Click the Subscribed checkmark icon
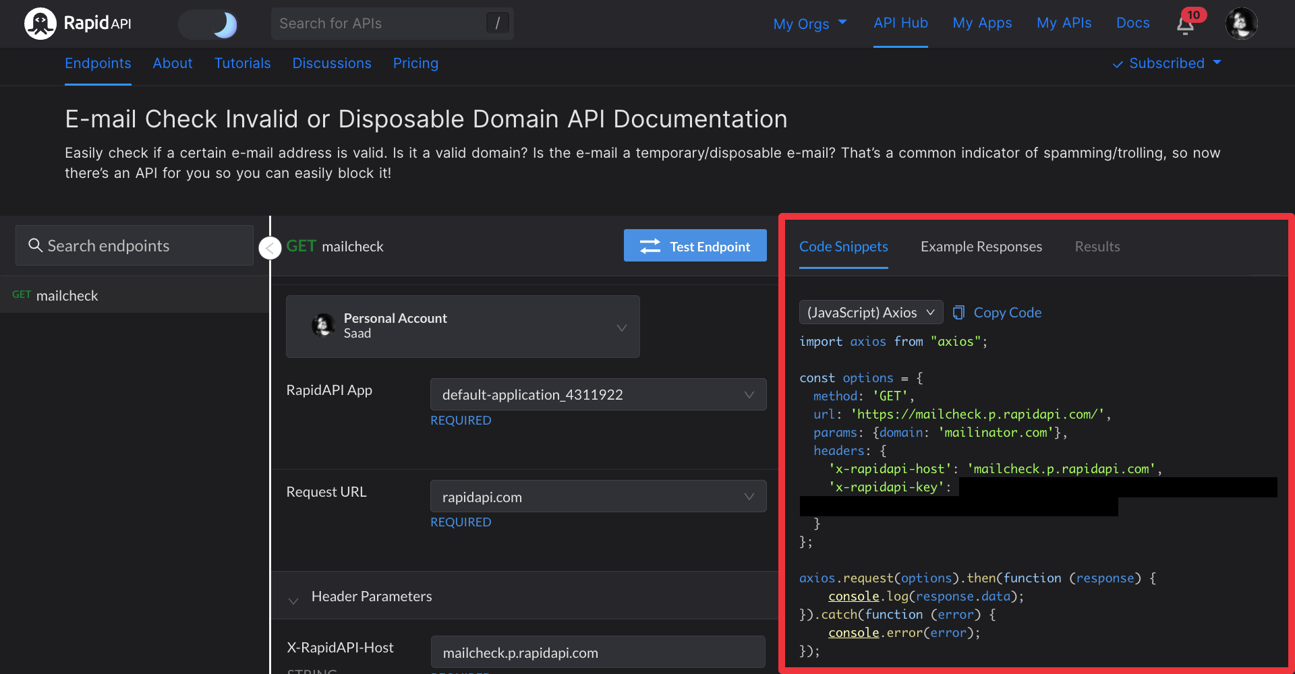 [1118, 64]
